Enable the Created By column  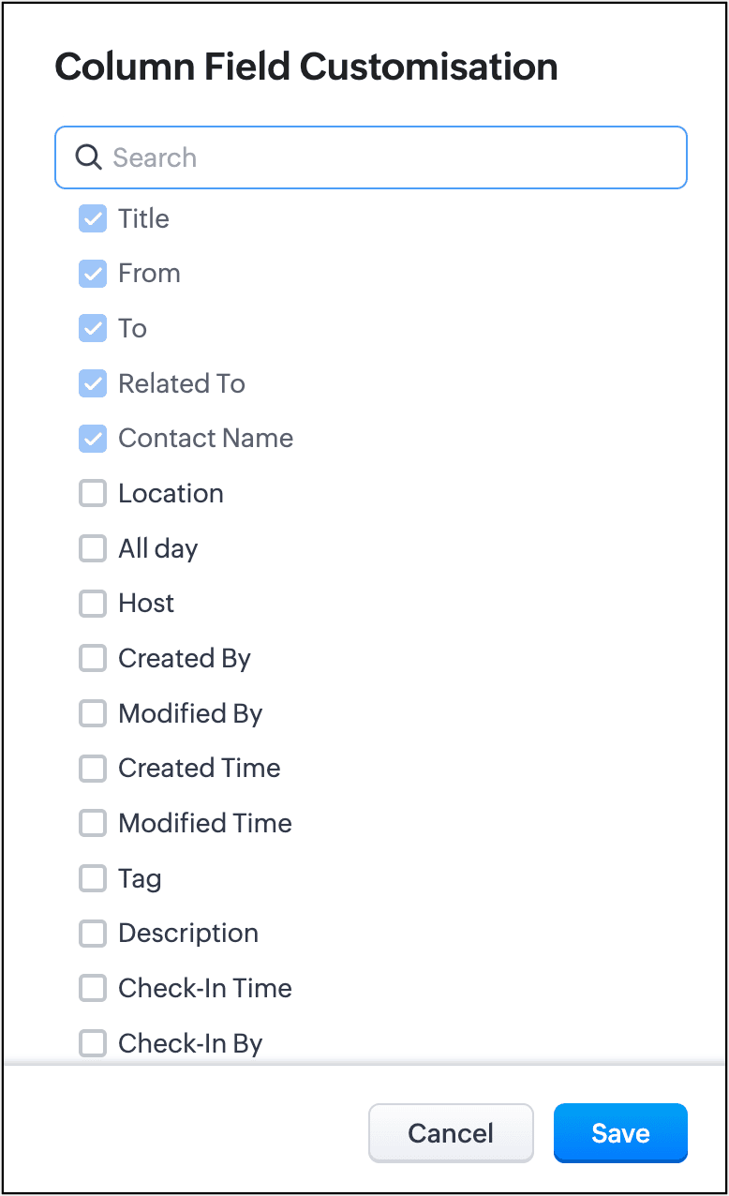93,659
